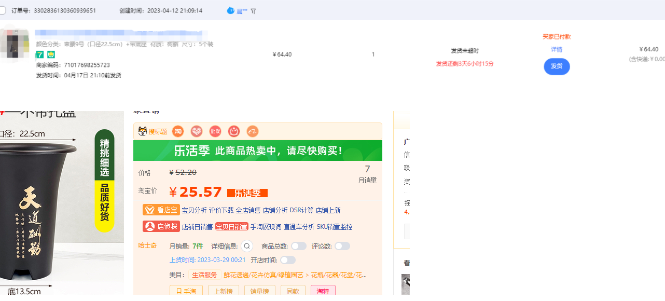Image resolution: width=665 pixels, height=301 pixels.
Task: Click the 上新榜 button
Action: (224, 291)
